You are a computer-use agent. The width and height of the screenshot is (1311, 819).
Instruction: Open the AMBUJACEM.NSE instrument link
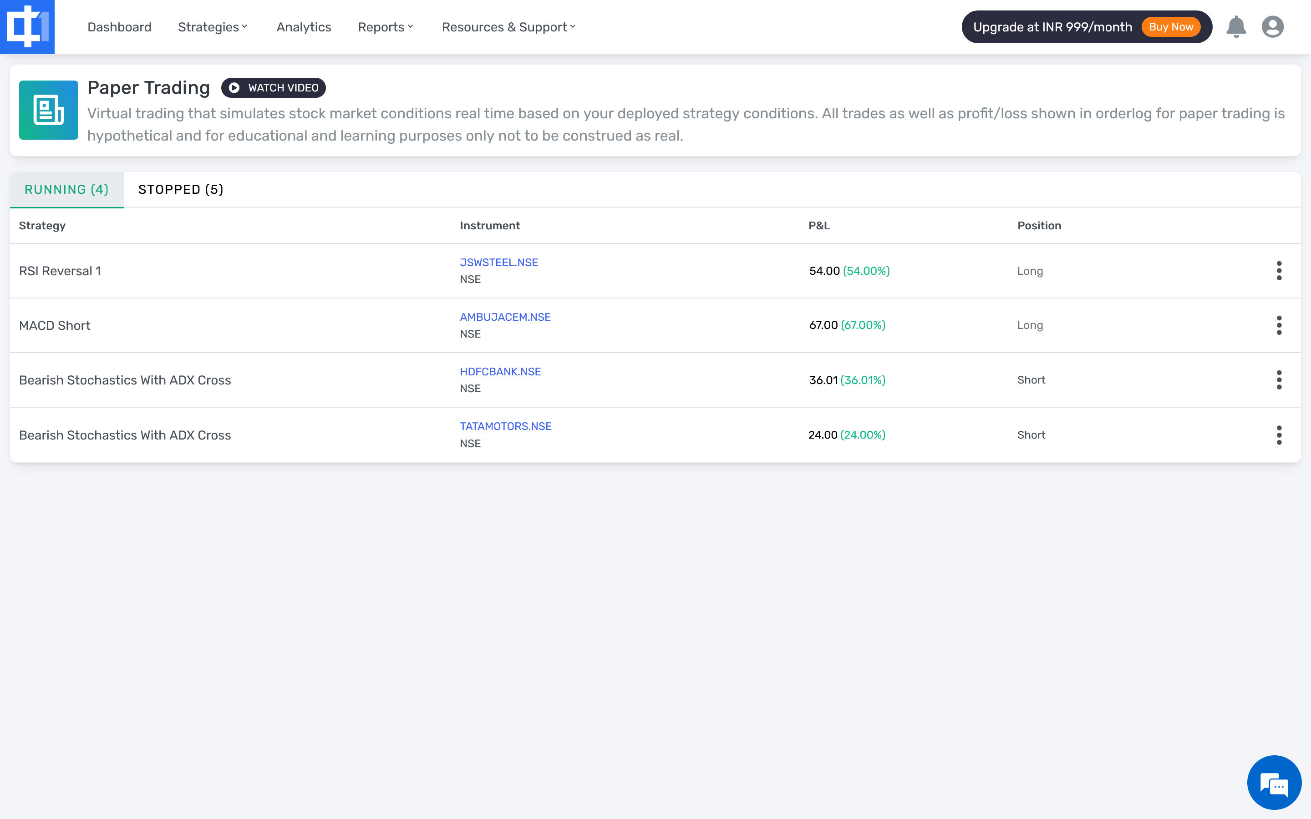coord(505,318)
